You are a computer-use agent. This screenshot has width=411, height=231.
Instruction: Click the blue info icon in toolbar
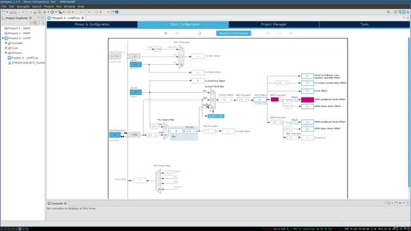(117, 12)
